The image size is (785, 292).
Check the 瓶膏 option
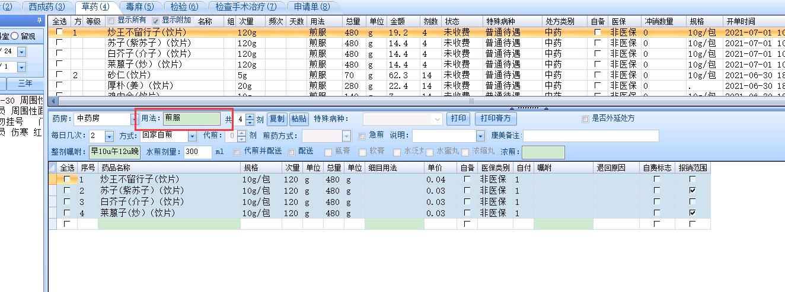coord(328,152)
